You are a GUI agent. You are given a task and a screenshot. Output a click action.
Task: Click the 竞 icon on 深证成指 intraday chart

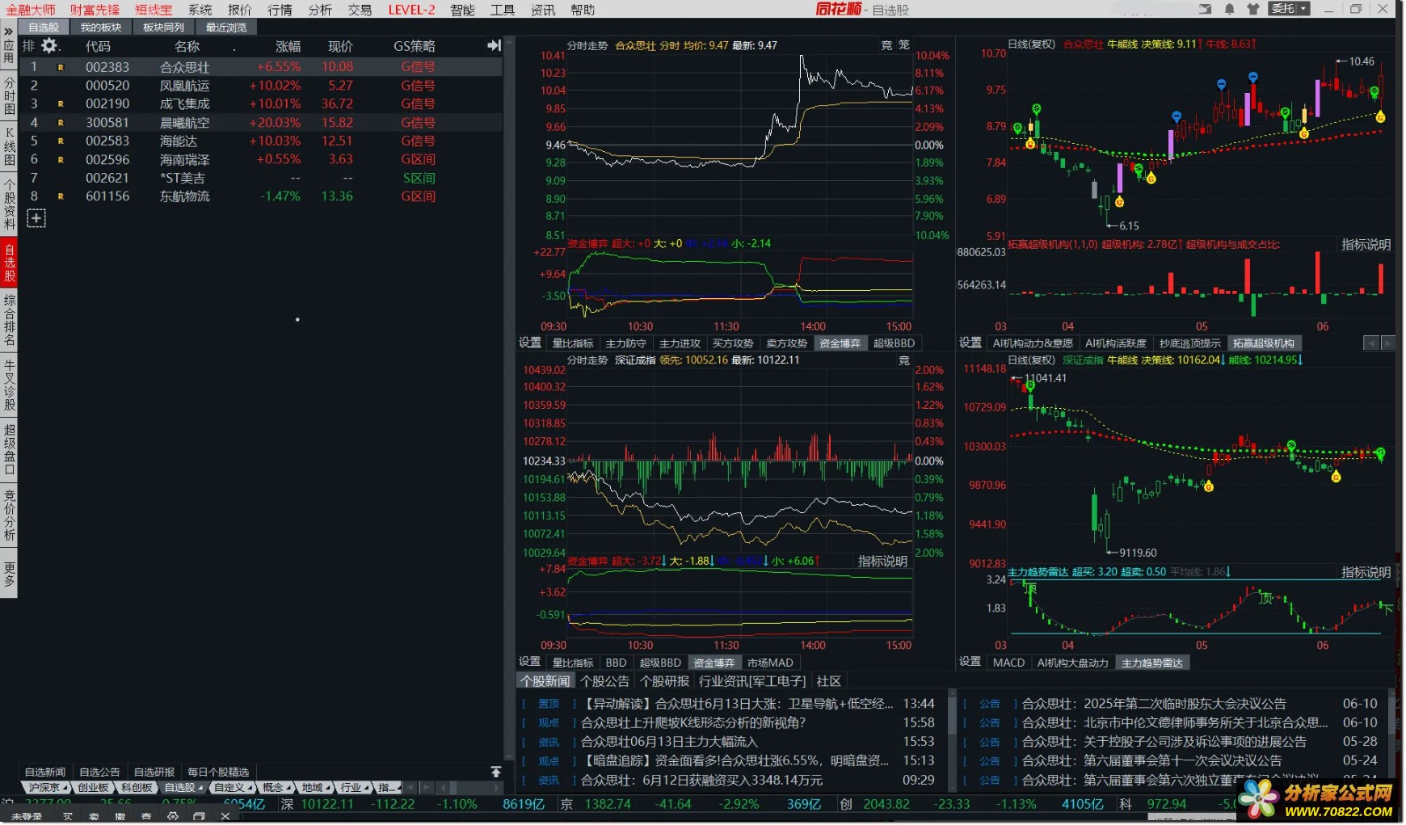pyautogui.click(x=904, y=360)
